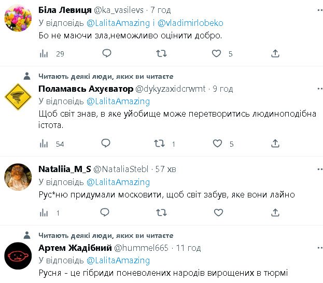Share the Поламавсь Ахуєватор tweet

point(275,144)
